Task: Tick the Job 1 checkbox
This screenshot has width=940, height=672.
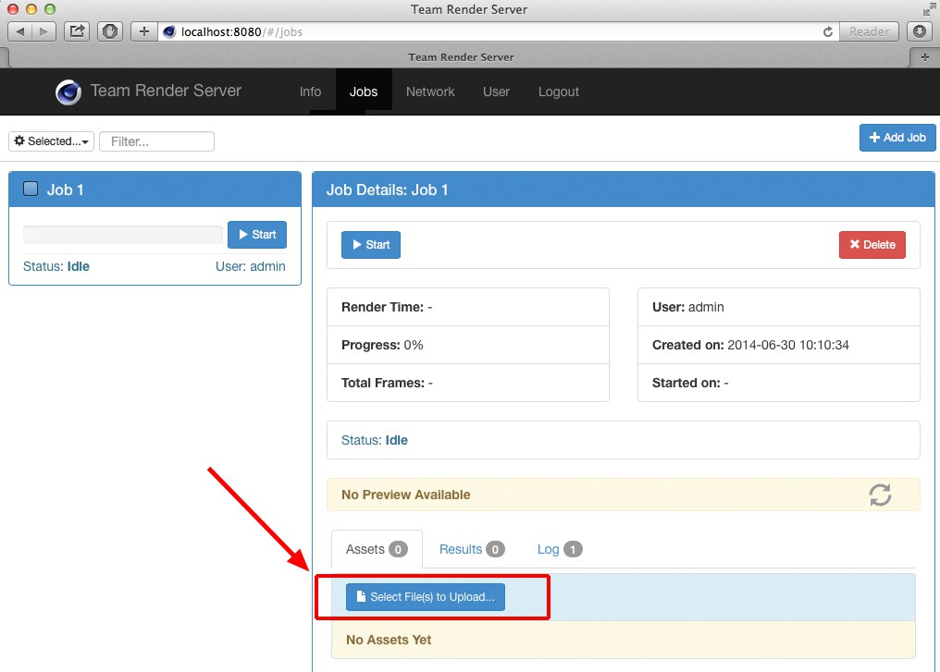Action: pyautogui.click(x=31, y=189)
